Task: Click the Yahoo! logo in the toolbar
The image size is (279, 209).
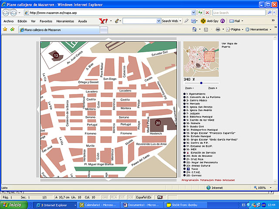Action: point(104,21)
